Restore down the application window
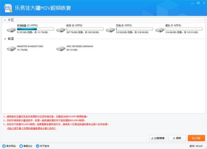Screen dimensions: 207x149 [198, 3]
